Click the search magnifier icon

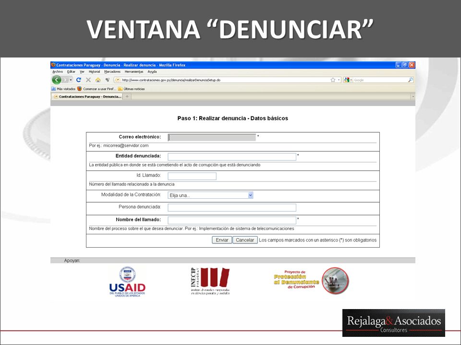click(x=411, y=80)
